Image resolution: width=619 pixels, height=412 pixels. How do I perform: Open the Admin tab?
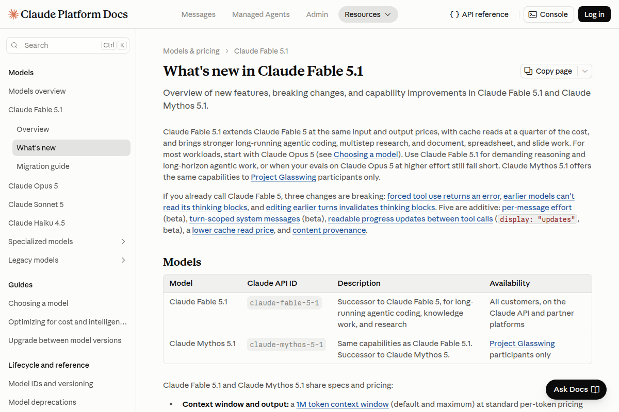point(317,14)
